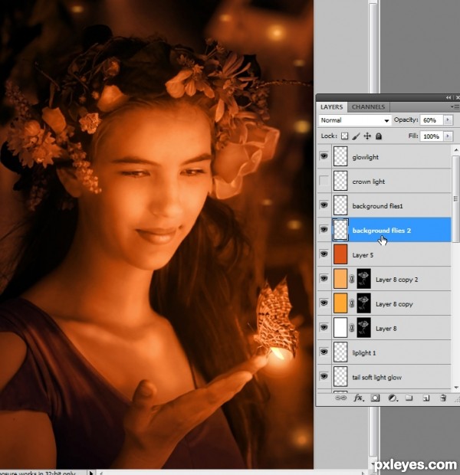Open the blend mode Normal dropdown
This screenshot has height=475, width=460.
click(355, 120)
